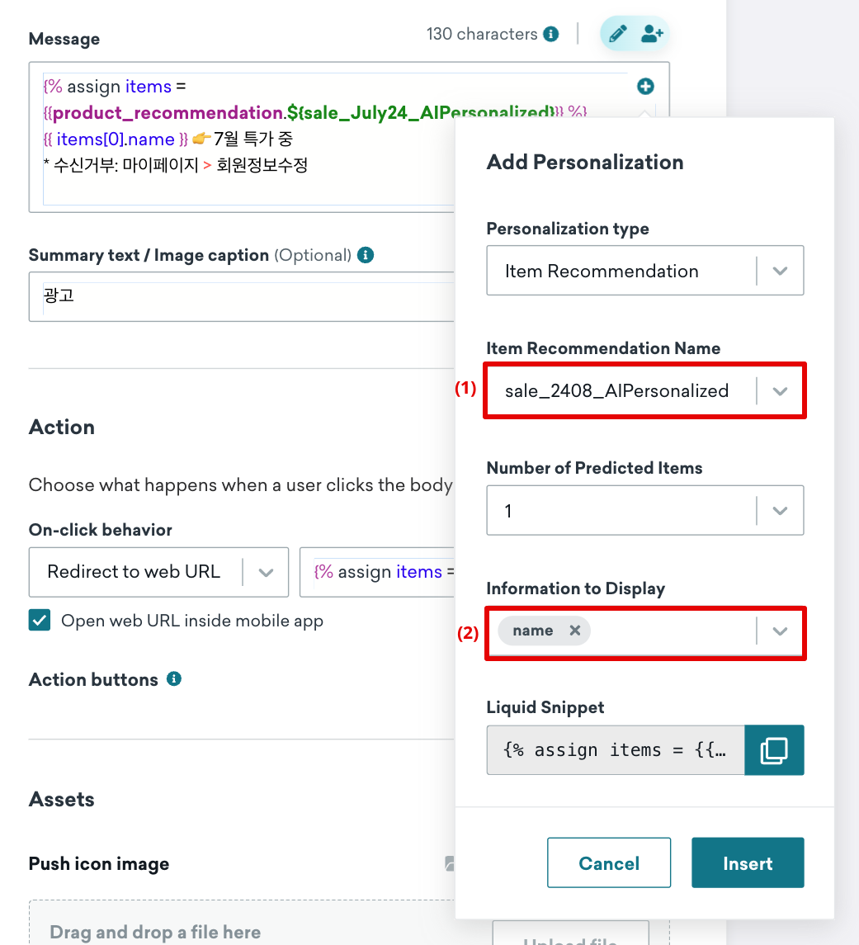This screenshot has width=859, height=945.
Task: Click the Insert button
Action: coord(748,862)
